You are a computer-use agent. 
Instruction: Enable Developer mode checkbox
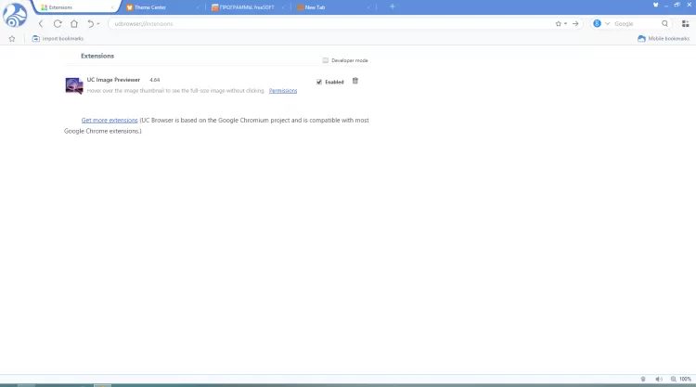point(326,60)
